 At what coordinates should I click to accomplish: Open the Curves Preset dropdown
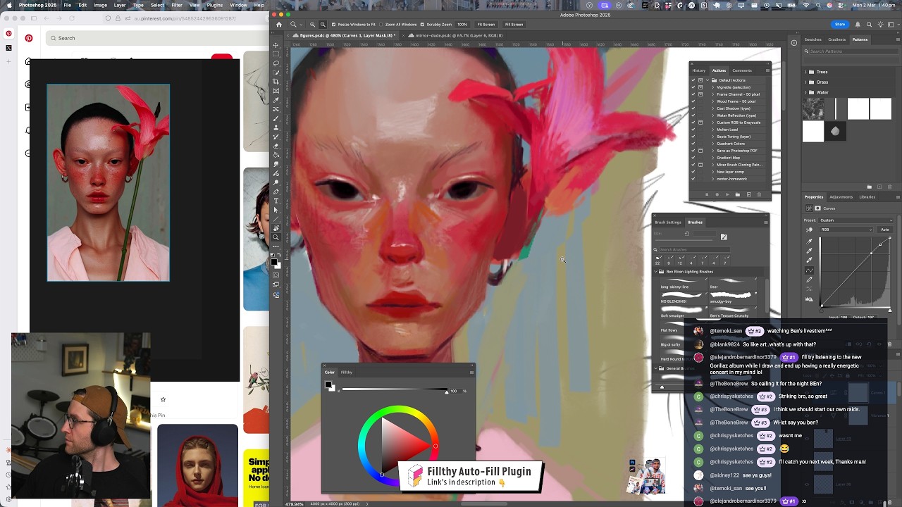tap(856, 220)
